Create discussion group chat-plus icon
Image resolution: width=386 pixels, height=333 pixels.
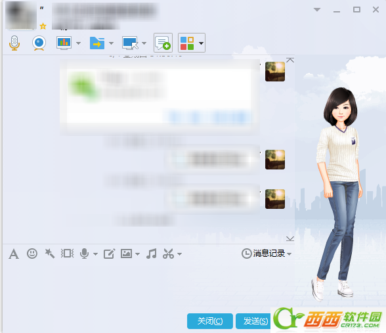click(x=163, y=43)
